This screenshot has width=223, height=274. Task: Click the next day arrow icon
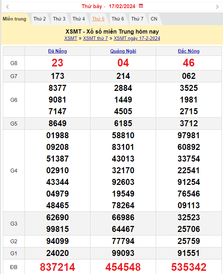(217, 7)
